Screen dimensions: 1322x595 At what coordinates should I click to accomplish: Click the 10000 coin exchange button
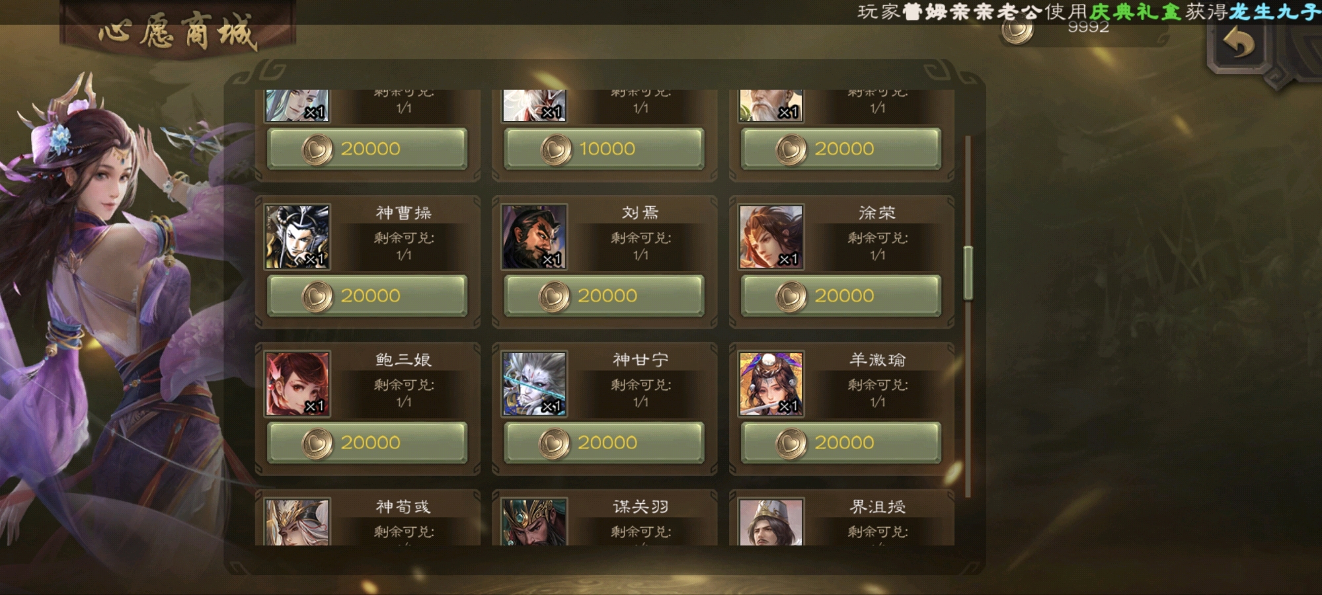tap(604, 149)
